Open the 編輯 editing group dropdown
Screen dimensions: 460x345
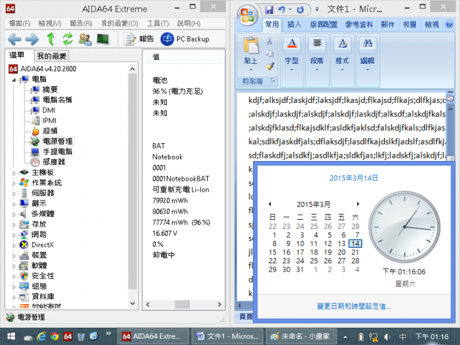coord(367,70)
